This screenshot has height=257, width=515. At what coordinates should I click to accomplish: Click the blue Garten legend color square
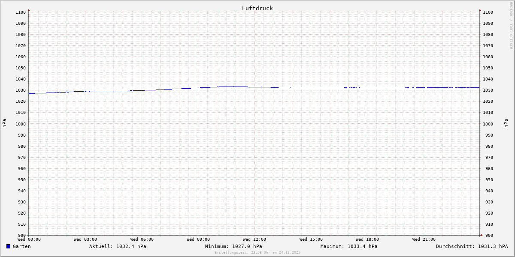pyautogui.click(x=8, y=246)
